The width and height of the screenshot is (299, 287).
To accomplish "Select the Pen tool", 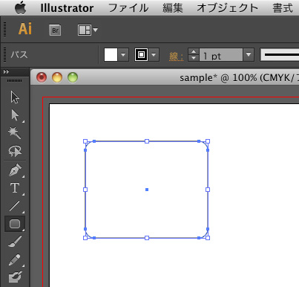I will pos(15,170).
